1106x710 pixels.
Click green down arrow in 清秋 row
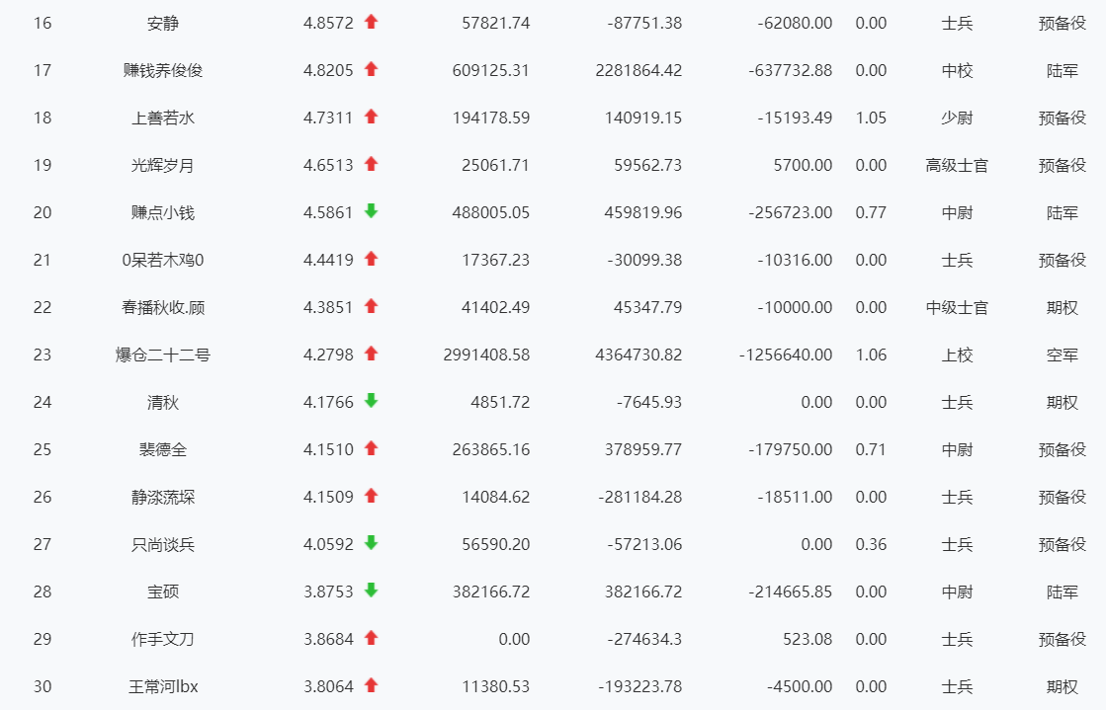click(372, 401)
